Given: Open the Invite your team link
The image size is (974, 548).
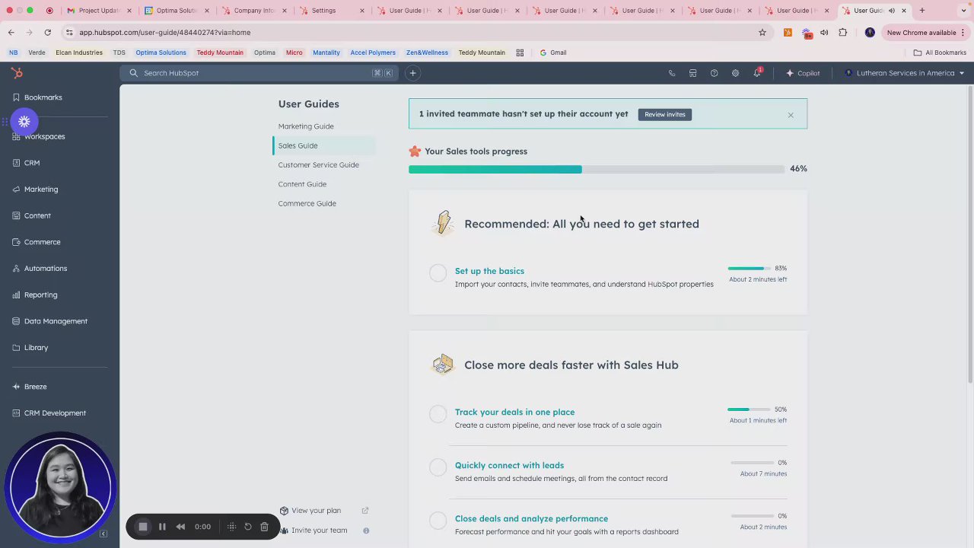Looking at the screenshot, I should pos(319,530).
